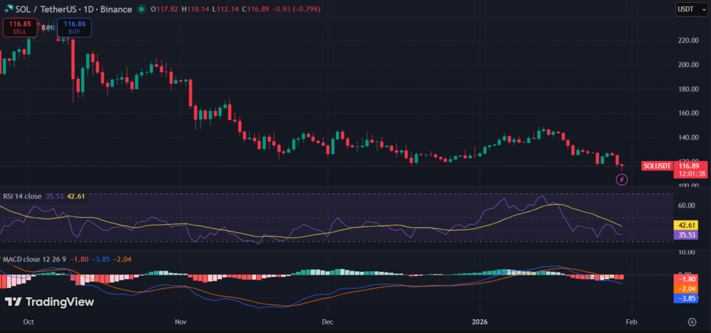Select the MACD close 12 26 9 legend
711x333 pixels.
tap(36, 259)
